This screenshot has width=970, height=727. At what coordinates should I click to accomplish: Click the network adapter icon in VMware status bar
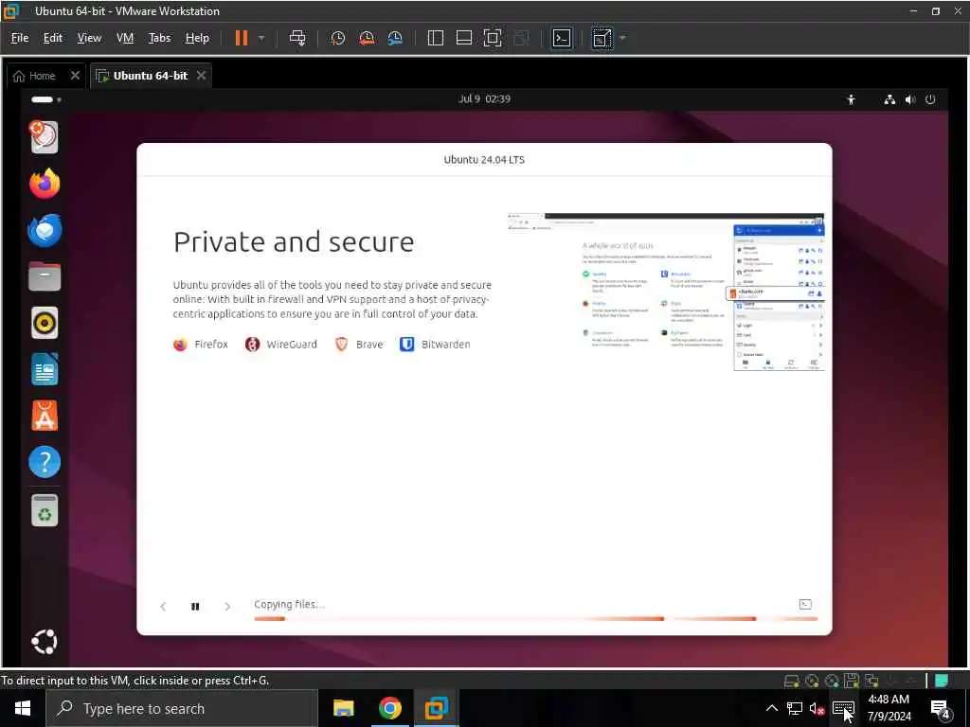tap(871, 681)
